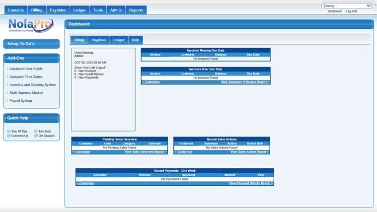377x212 pixels.
Task: Click the See All Tips icon
Action: [8, 132]
